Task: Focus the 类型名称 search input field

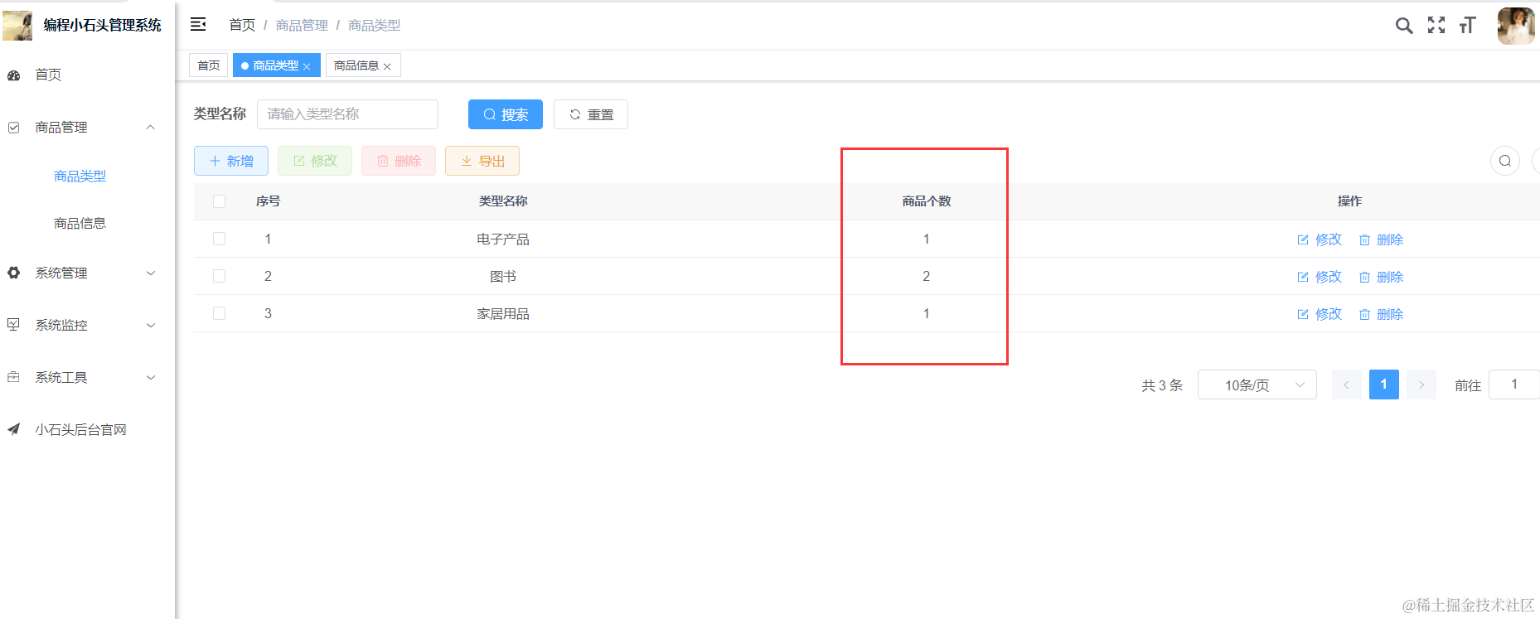Action: point(347,114)
